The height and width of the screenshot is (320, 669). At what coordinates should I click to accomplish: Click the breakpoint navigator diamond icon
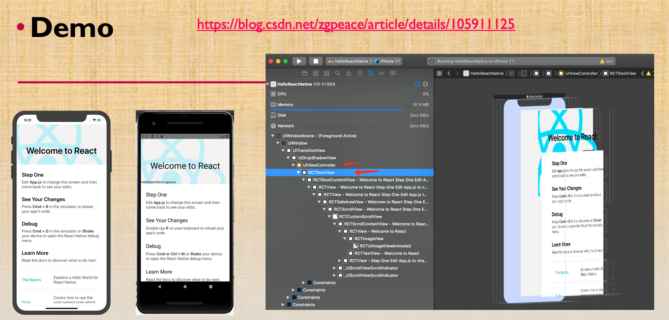point(360,73)
